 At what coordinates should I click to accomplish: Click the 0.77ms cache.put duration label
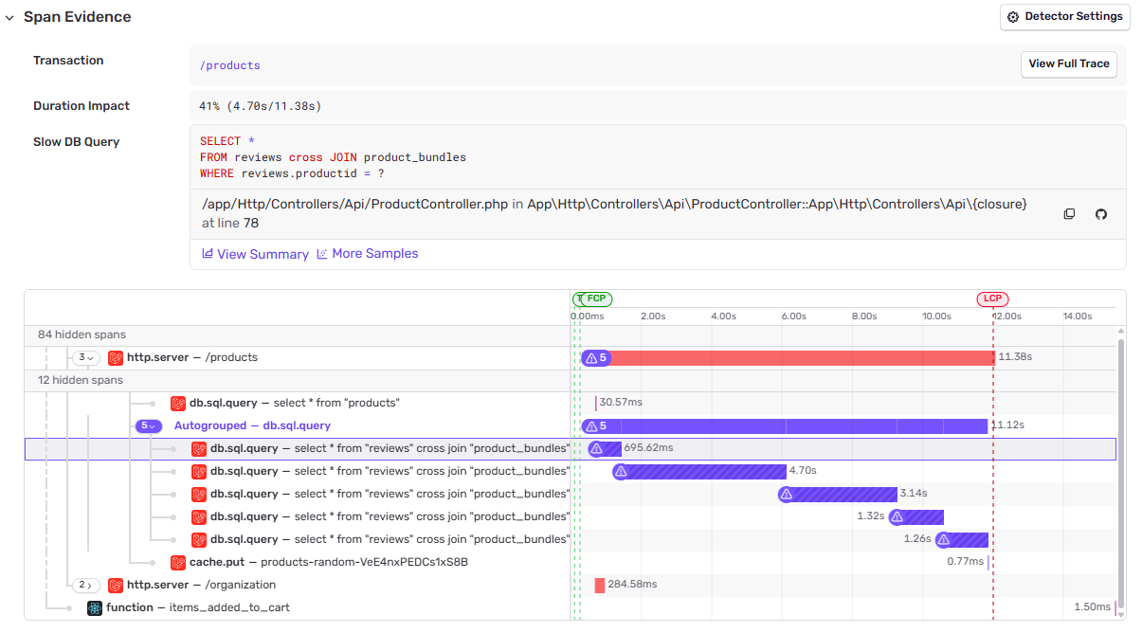click(966, 562)
